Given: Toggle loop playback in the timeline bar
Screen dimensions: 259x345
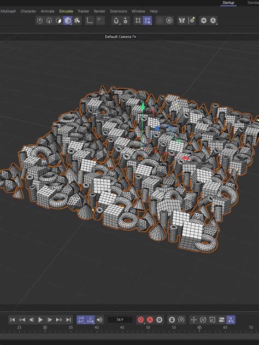Looking at the screenshot, I should (x=81, y=320).
